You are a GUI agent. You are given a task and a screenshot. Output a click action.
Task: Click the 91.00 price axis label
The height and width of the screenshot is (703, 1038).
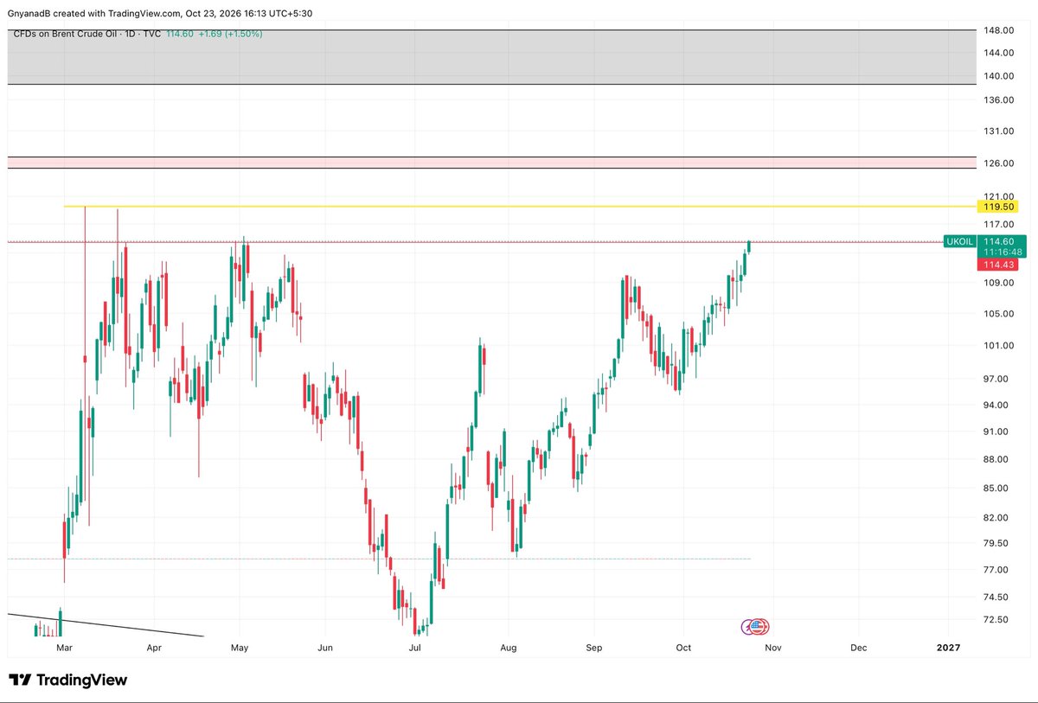[x=997, y=432]
